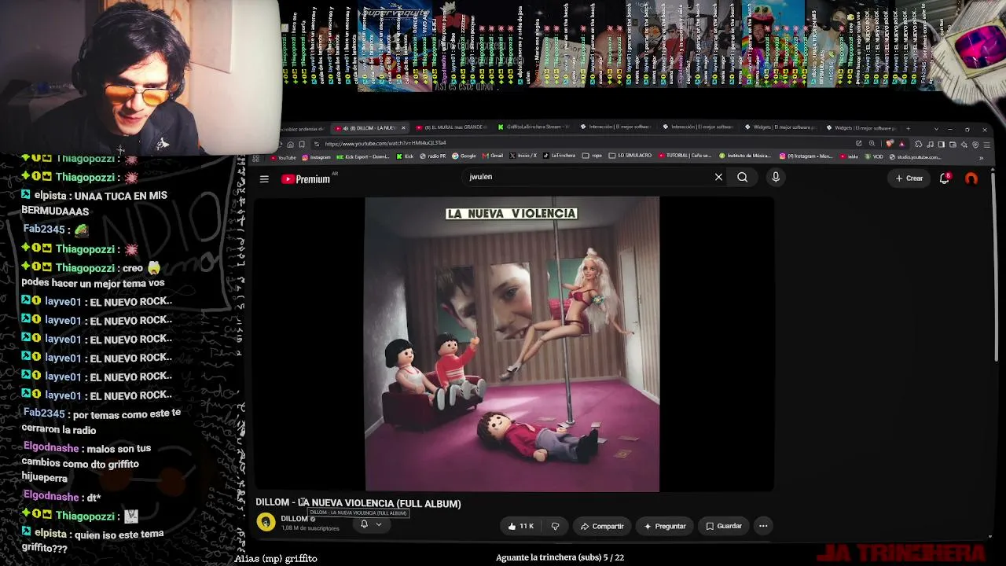Show hidden bookmarks with overflow chevron
Viewport: 1006px width, 566px height.
coord(981,157)
